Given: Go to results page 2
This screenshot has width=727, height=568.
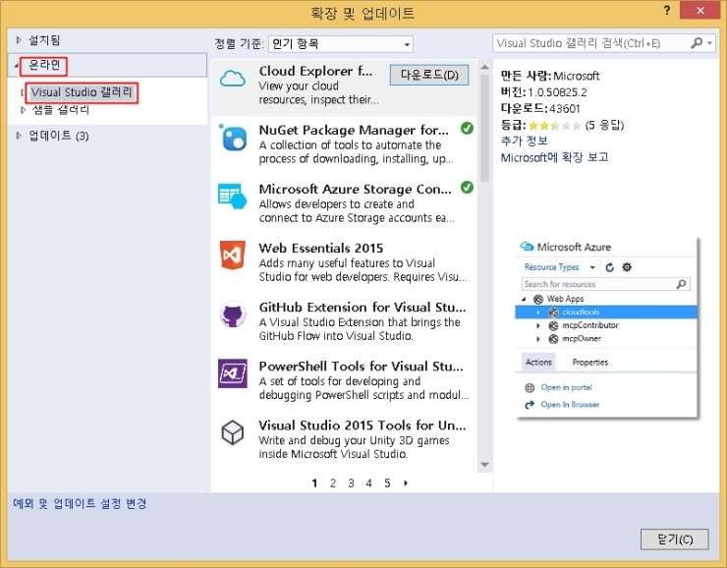Looking at the screenshot, I should tap(332, 483).
